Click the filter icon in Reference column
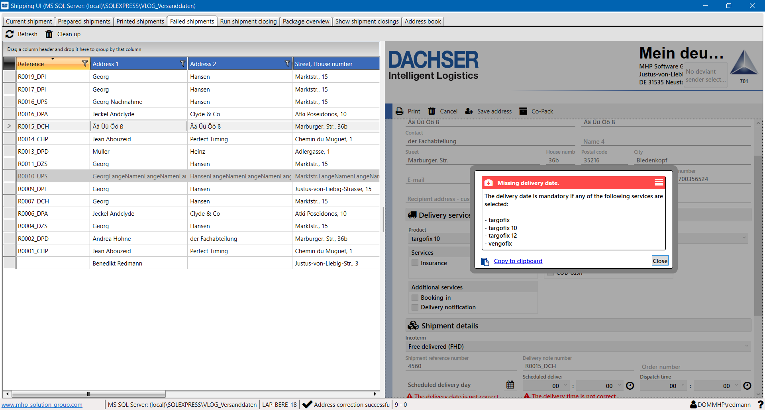 click(x=84, y=64)
